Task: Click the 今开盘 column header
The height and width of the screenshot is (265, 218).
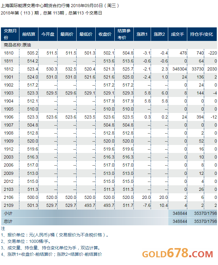Action: (x=48, y=34)
